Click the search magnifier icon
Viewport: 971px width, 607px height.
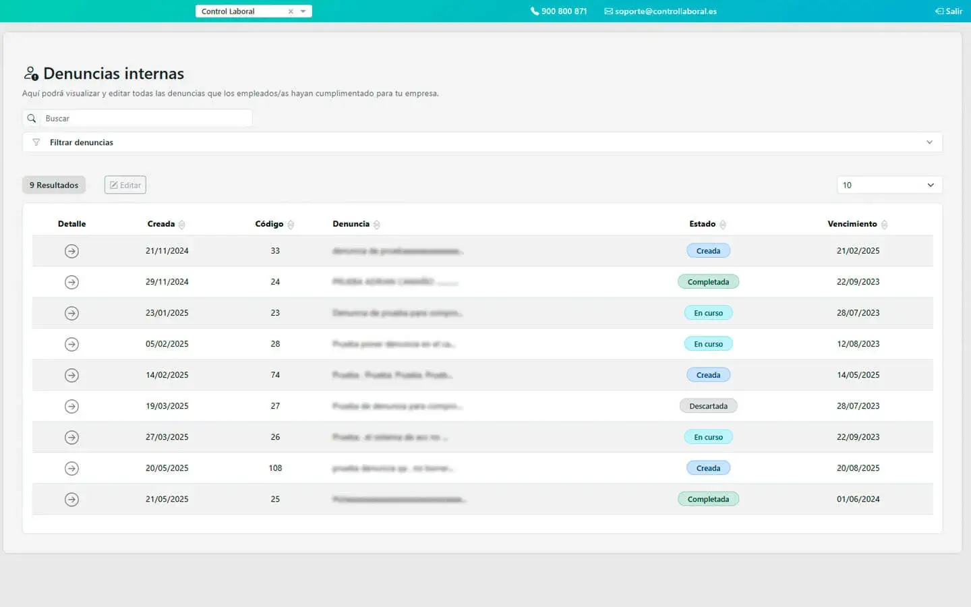coord(32,118)
